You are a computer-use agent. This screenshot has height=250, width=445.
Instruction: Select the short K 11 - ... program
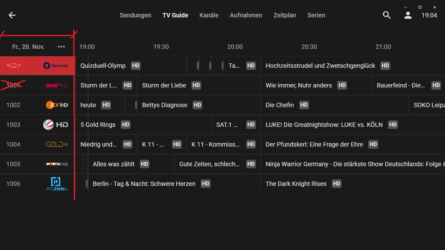162,144
